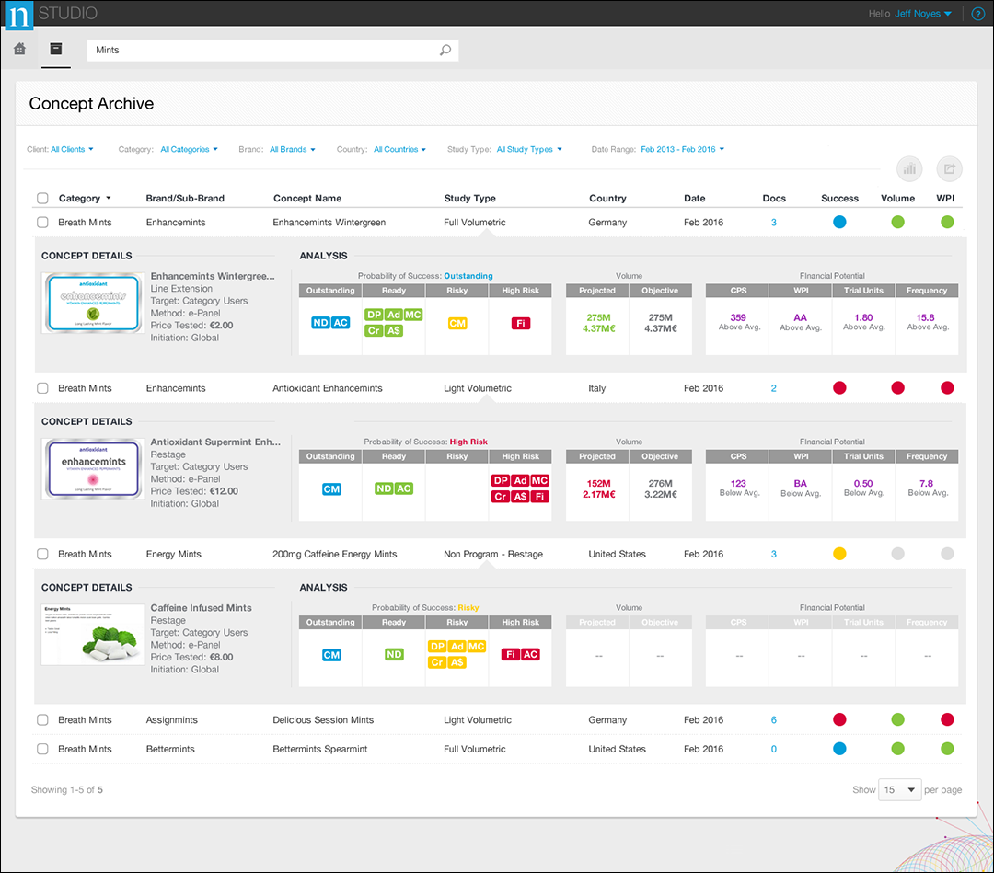Check the Antioxidant Enhancemints row checkbox
Image resolution: width=994 pixels, height=873 pixels.
42,388
